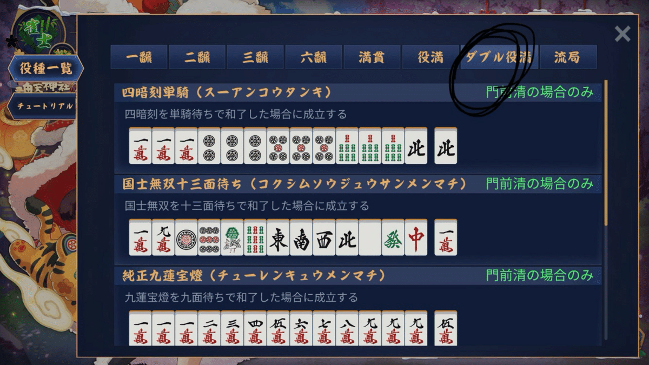
Task: Select the 三飜 tab
Action: pyautogui.click(x=256, y=57)
